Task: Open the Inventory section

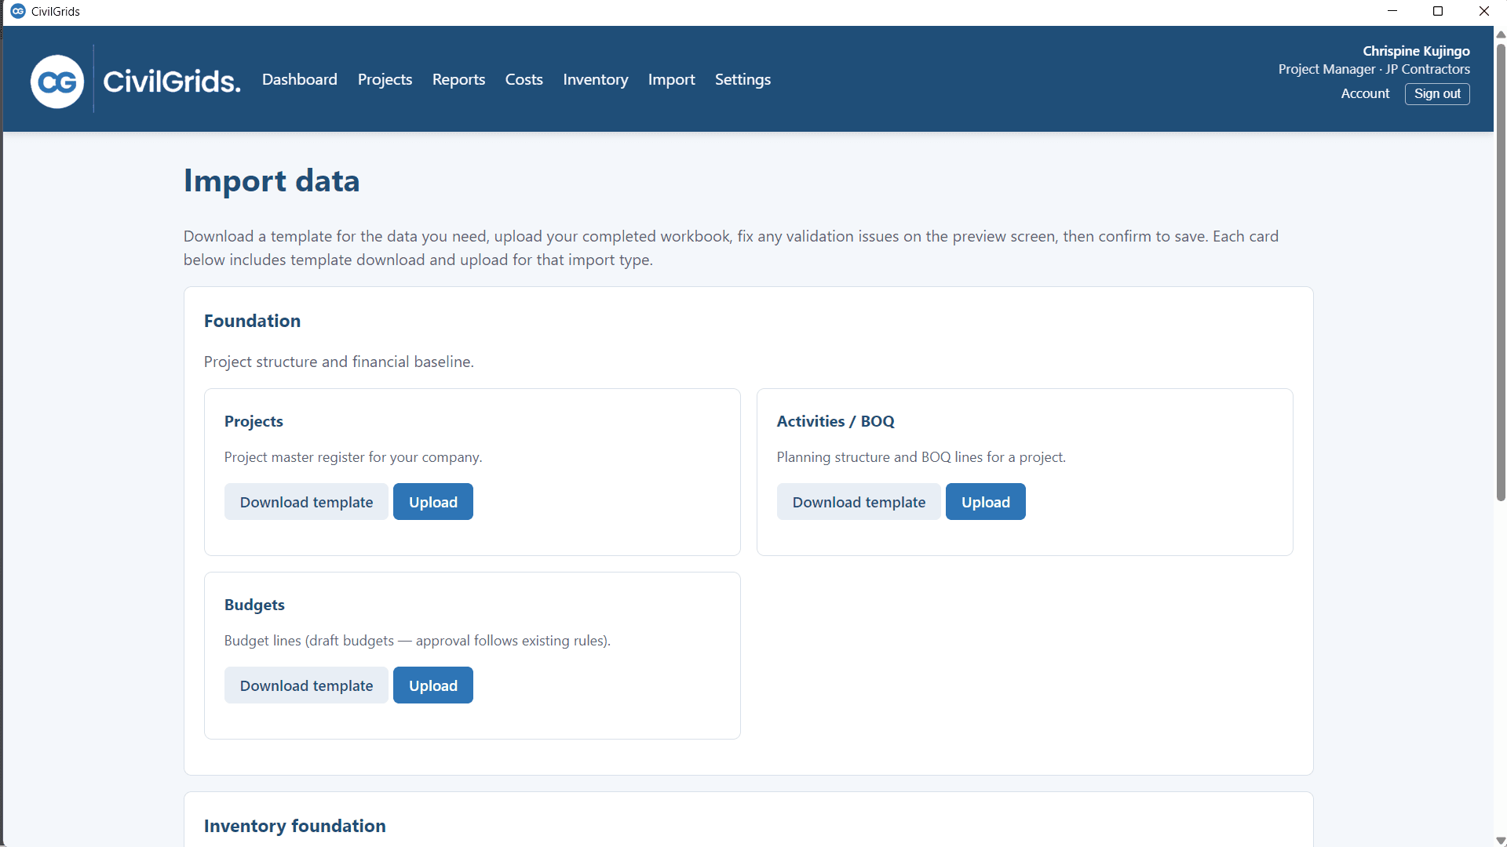Action: point(595,79)
